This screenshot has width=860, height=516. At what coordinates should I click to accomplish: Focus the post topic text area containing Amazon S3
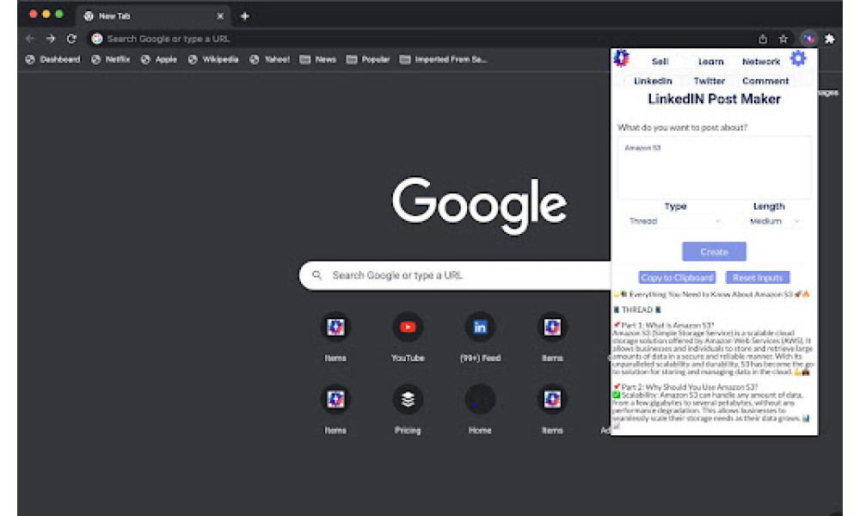[714, 167]
